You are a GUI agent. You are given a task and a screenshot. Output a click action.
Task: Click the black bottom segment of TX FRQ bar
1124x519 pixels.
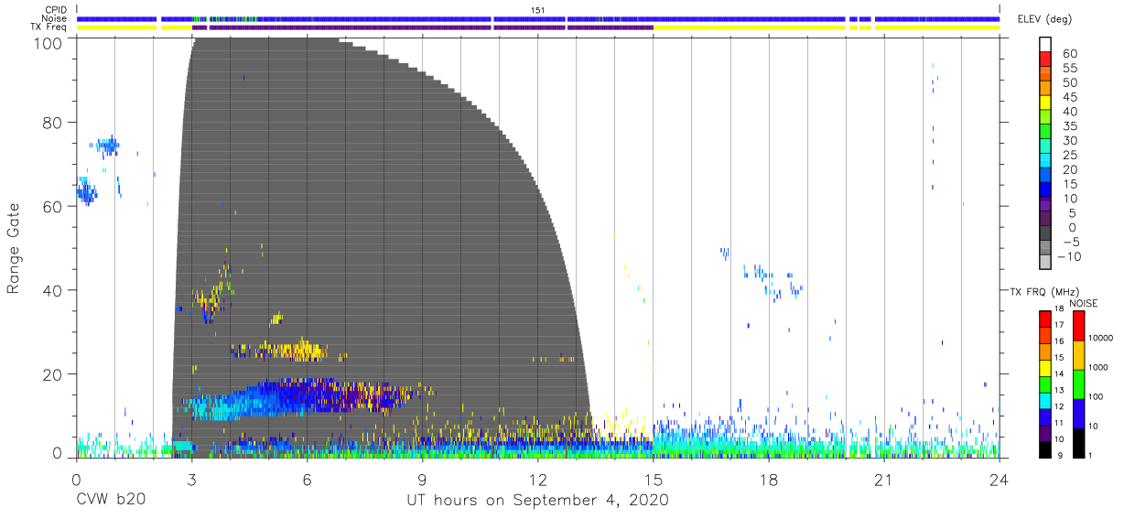click(1045, 449)
